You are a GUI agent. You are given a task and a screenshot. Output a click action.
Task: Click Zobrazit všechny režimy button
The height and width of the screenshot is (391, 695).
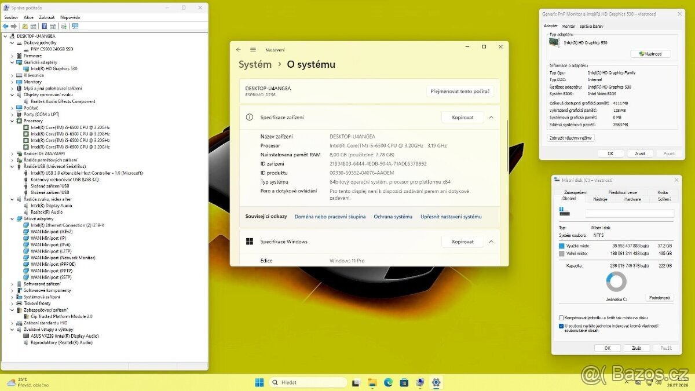coord(571,138)
